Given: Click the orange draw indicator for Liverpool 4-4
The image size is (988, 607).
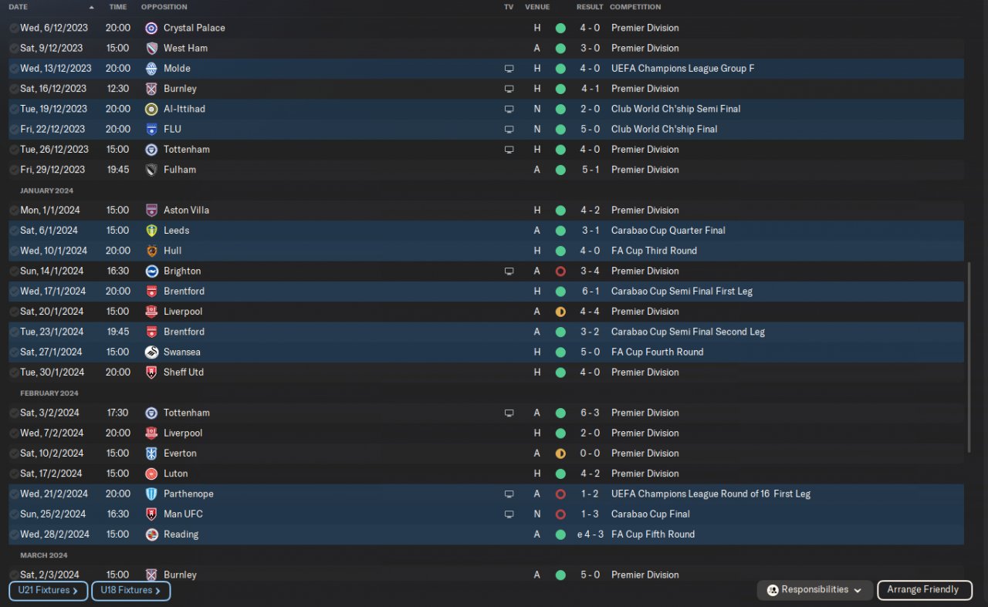Looking at the screenshot, I should click(560, 312).
